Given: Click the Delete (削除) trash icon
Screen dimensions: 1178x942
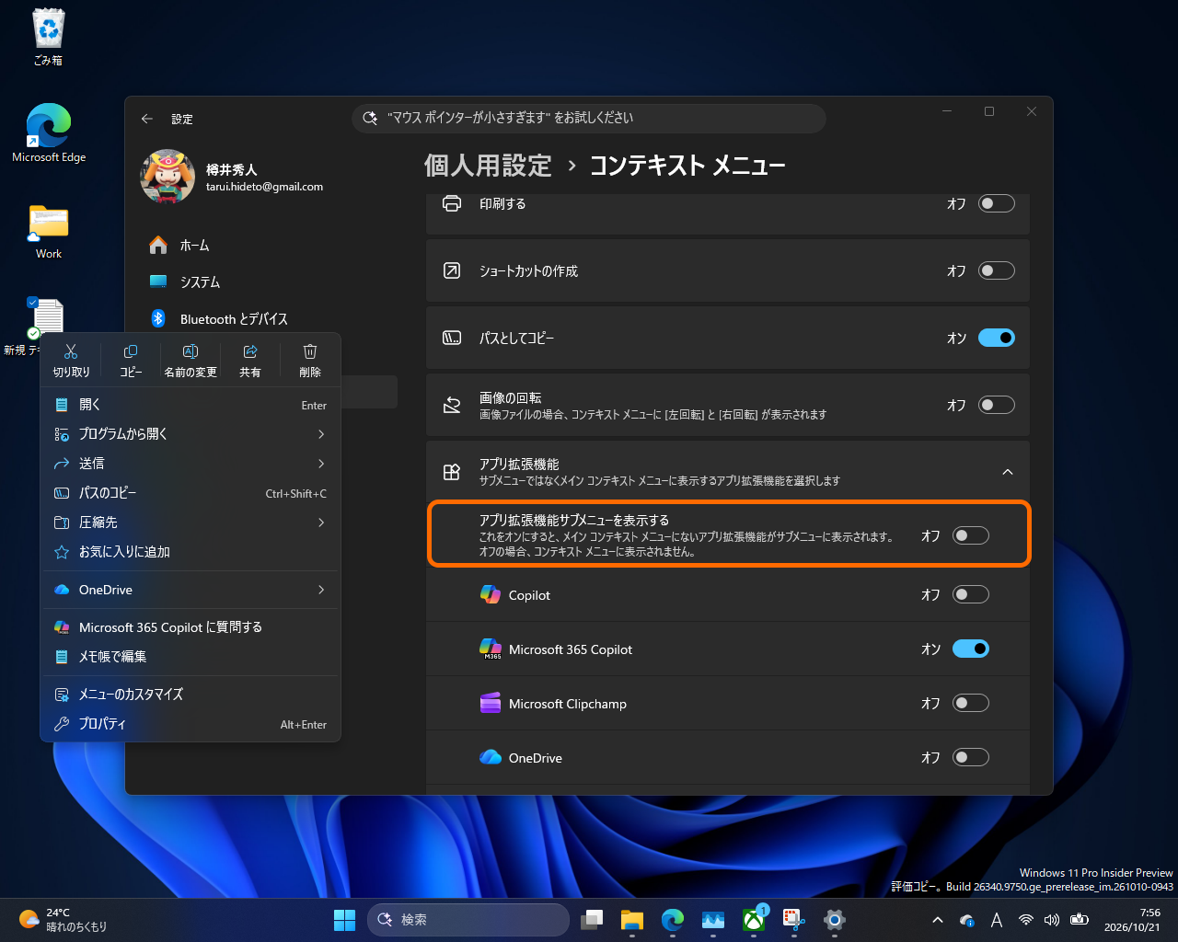Looking at the screenshot, I should 310,351.
